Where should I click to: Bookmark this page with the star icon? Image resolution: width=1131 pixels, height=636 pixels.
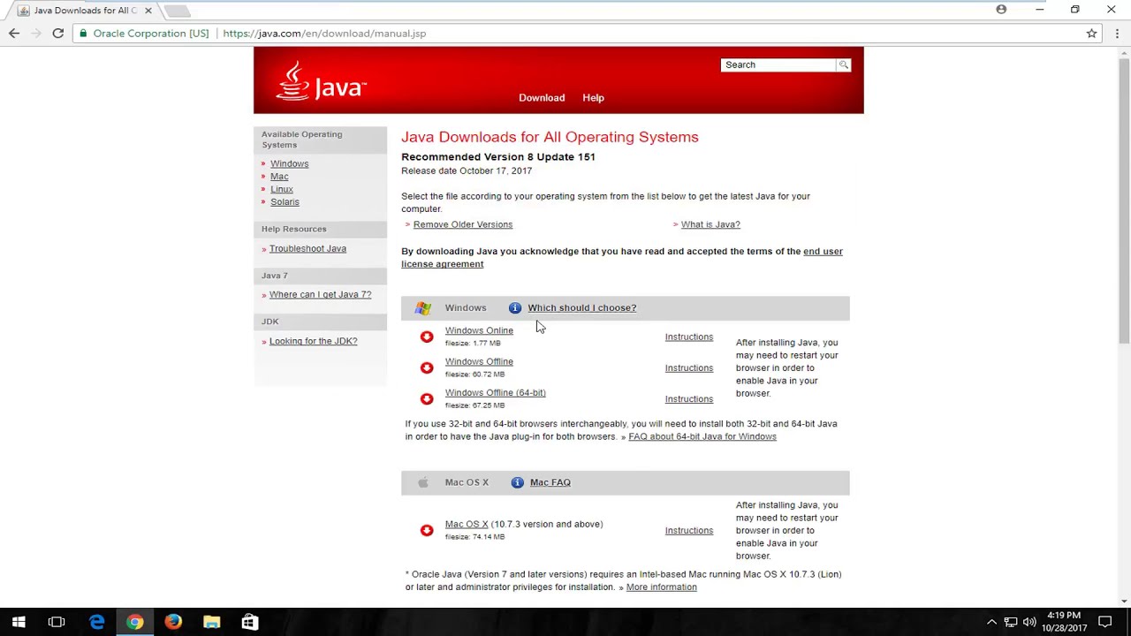click(1092, 34)
